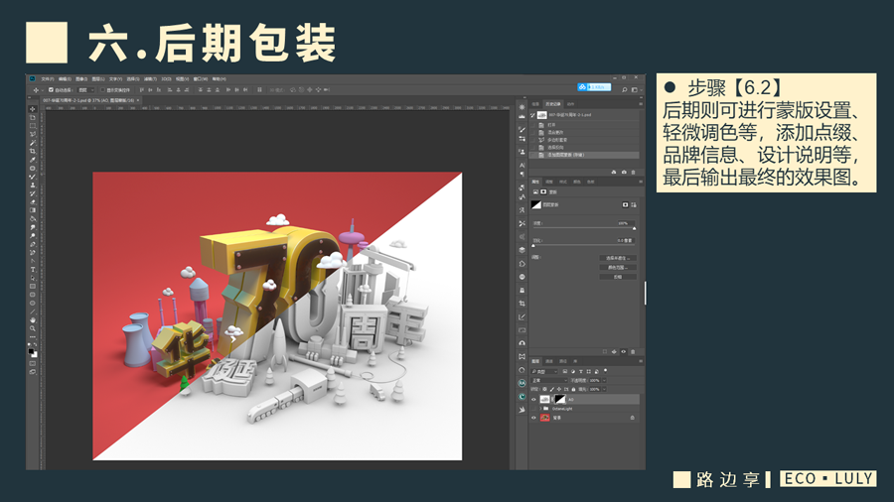Select the Brush tool

33,177
